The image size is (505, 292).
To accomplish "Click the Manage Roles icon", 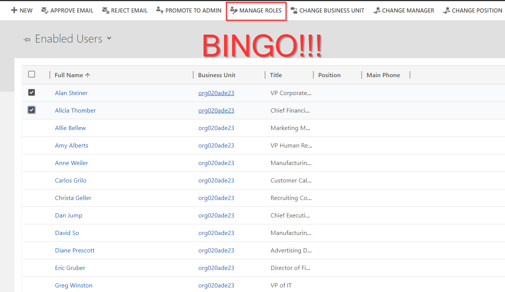I will pyautogui.click(x=234, y=10).
